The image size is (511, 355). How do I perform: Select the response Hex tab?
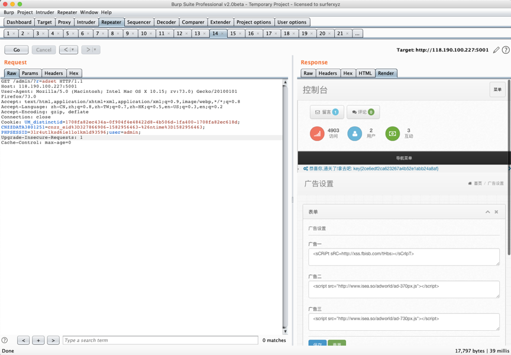348,73
